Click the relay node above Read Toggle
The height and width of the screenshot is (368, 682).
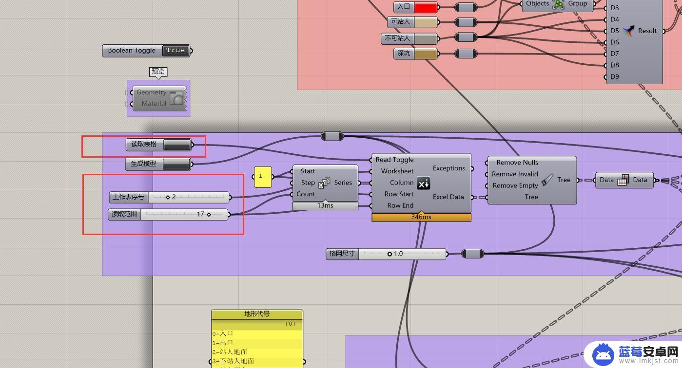pyautogui.click(x=332, y=136)
